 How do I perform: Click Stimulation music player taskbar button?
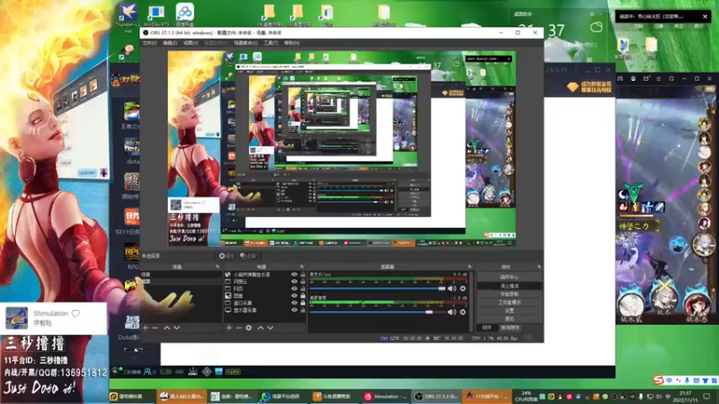tap(387, 396)
